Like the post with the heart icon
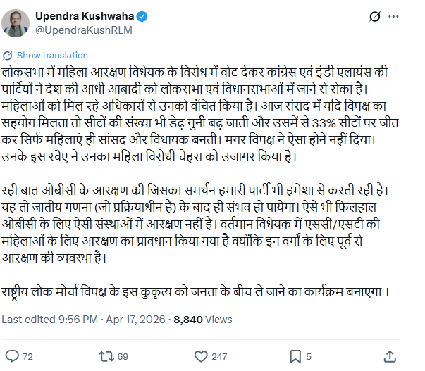The height and width of the screenshot is (371, 425). (199, 356)
